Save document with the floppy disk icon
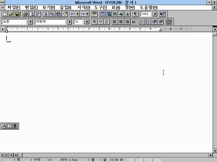Viewport: 217px width, 162px height. point(17,14)
